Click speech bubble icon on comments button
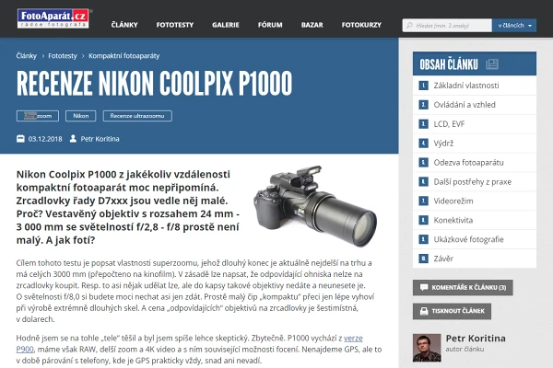This screenshot has height=368, width=553. pyautogui.click(x=424, y=287)
